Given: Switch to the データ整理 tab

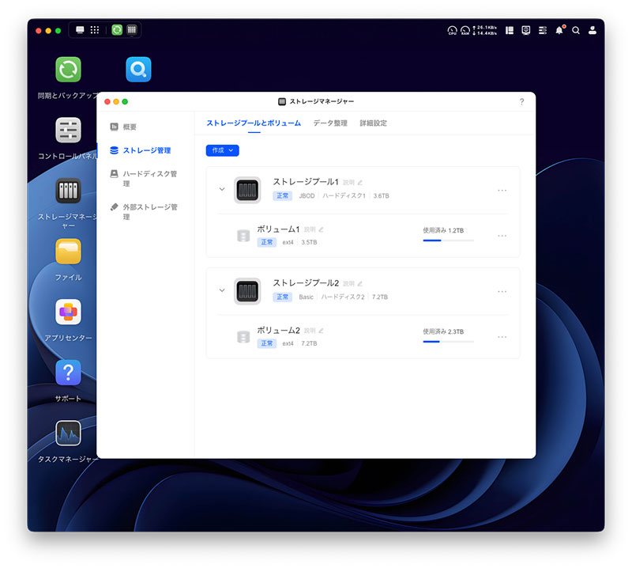Looking at the screenshot, I should click(329, 123).
